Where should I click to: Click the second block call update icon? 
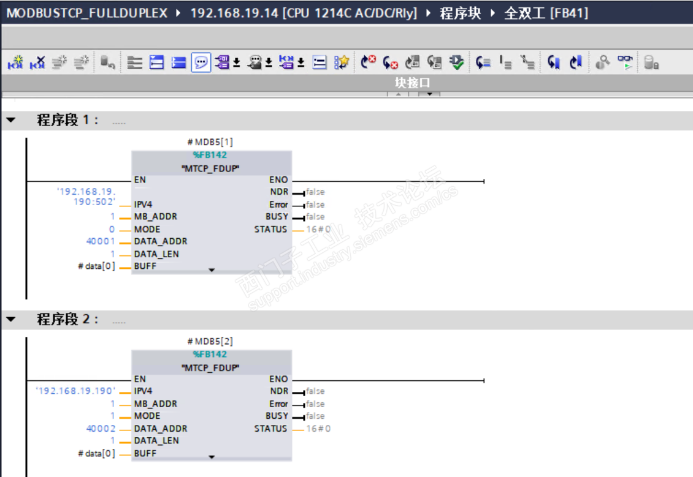434,62
